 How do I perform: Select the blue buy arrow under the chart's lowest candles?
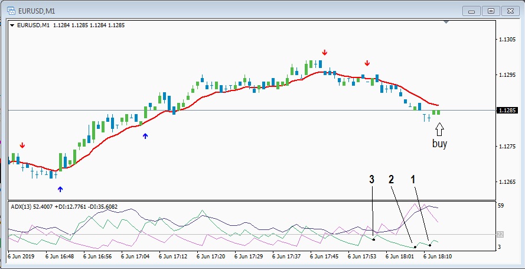tap(60, 189)
